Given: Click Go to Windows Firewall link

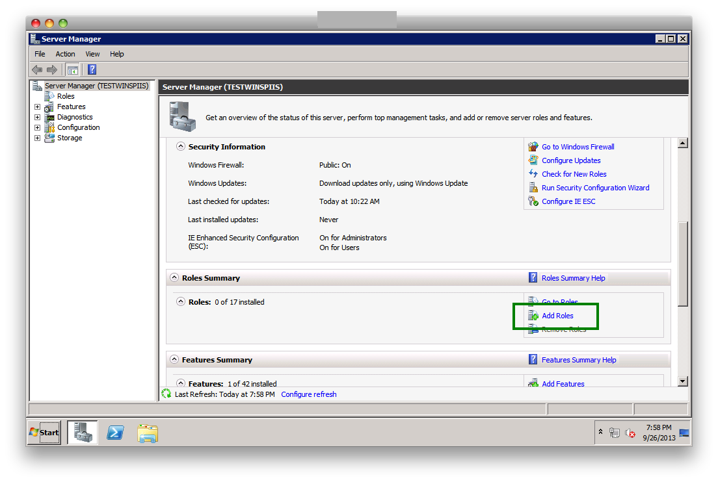Looking at the screenshot, I should [x=578, y=147].
